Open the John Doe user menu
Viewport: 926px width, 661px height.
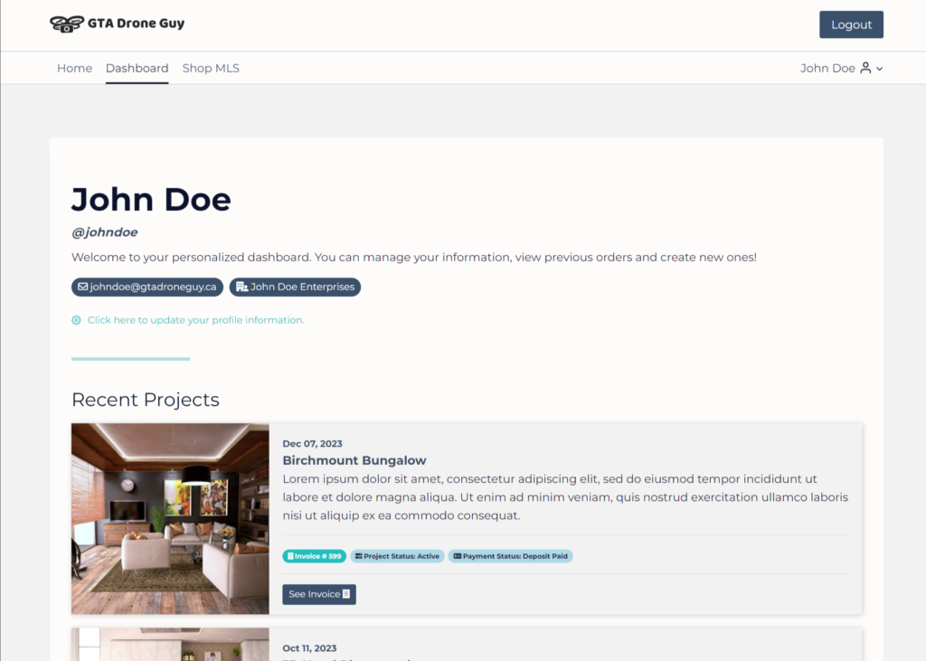coord(842,69)
